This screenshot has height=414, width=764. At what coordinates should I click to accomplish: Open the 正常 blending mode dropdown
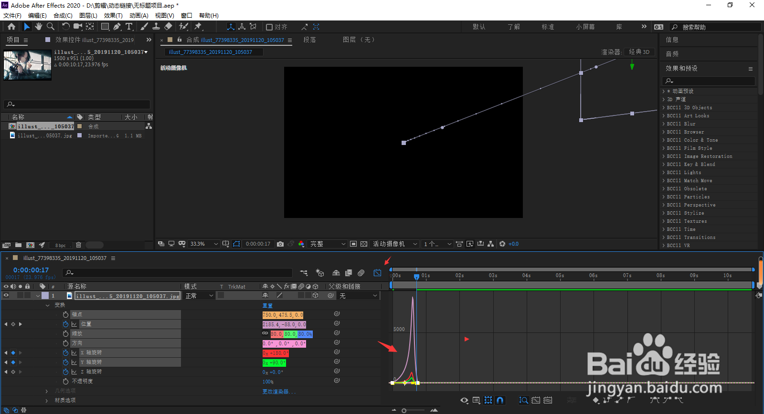click(x=199, y=296)
